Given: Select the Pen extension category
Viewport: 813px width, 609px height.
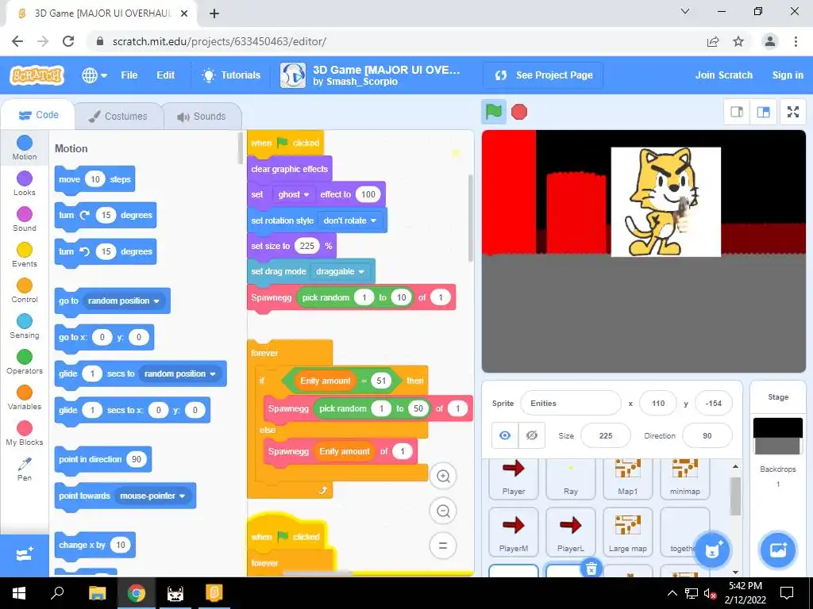Looking at the screenshot, I should coord(25,469).
